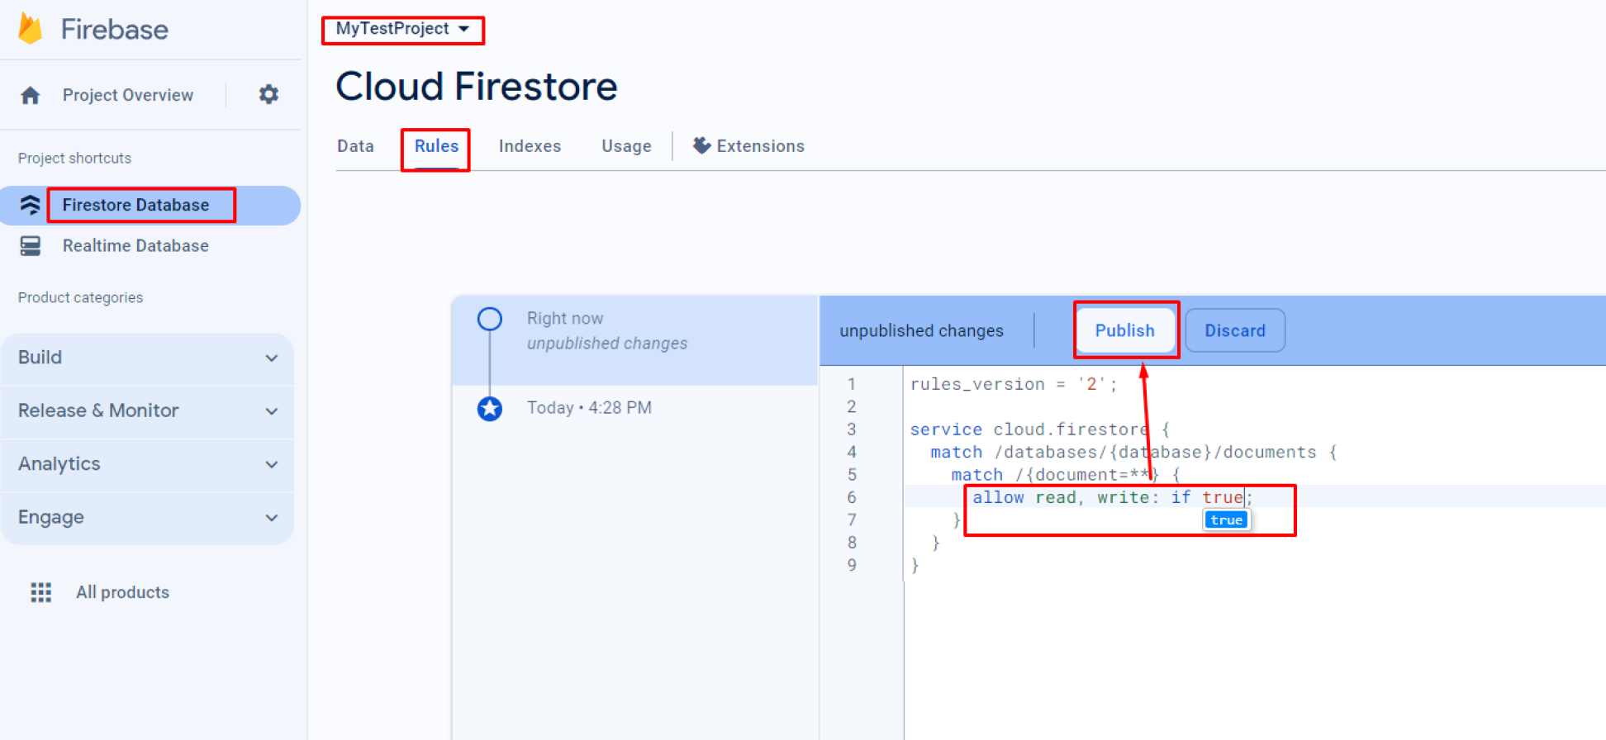Switch to the Rules tab
Image resolution: width=1606 pixels, height=740 pixels.
(436, 146)
